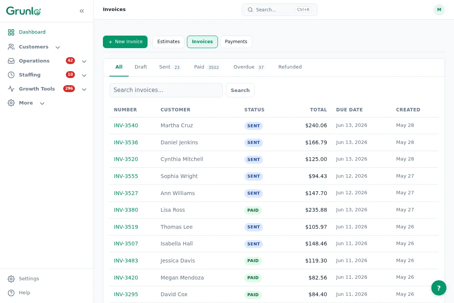Click the Operations inbox icon
The width and height of the screenshot is (454, 303).
coord(11,61)
